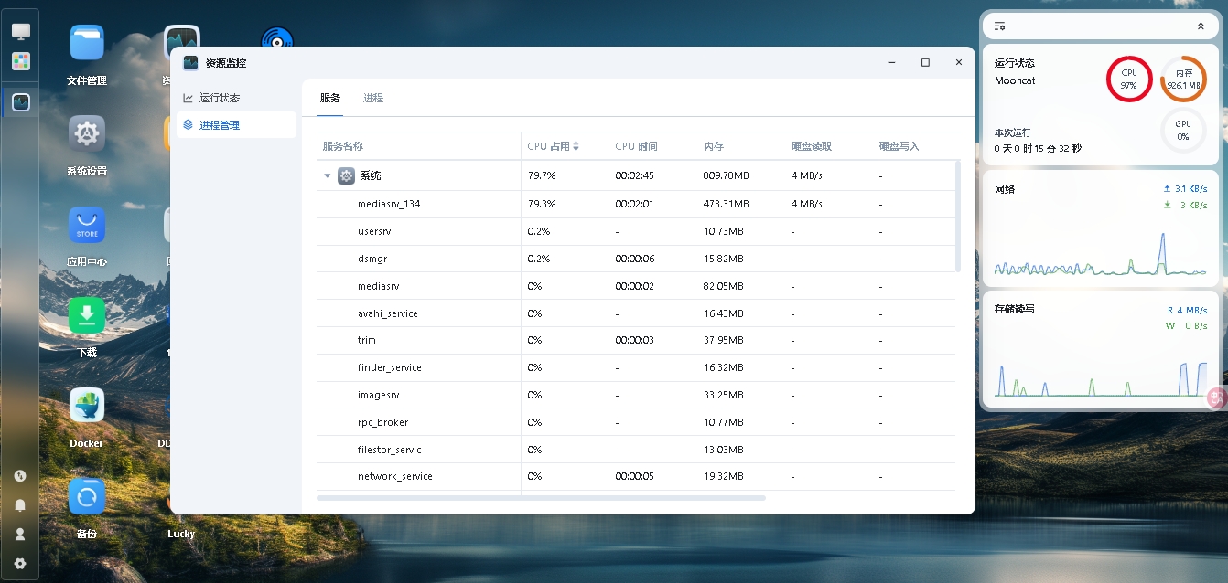Open the 下载 desktop app
1228x583 pixels.
87,315
